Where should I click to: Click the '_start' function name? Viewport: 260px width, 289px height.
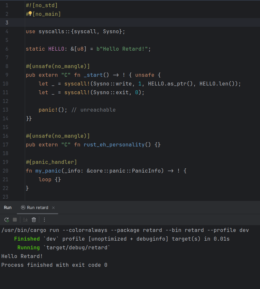(93, 75)
